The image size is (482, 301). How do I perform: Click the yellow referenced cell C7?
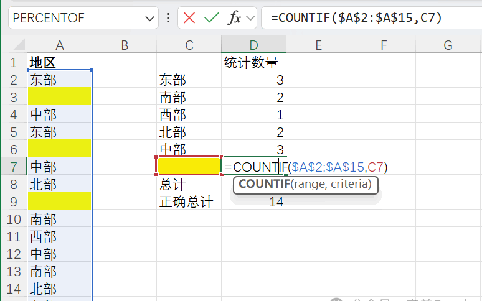click(x=189, y=165)
